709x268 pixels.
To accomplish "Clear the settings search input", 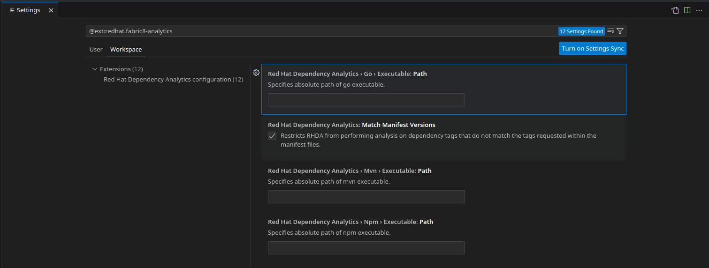I will (610, 31).
